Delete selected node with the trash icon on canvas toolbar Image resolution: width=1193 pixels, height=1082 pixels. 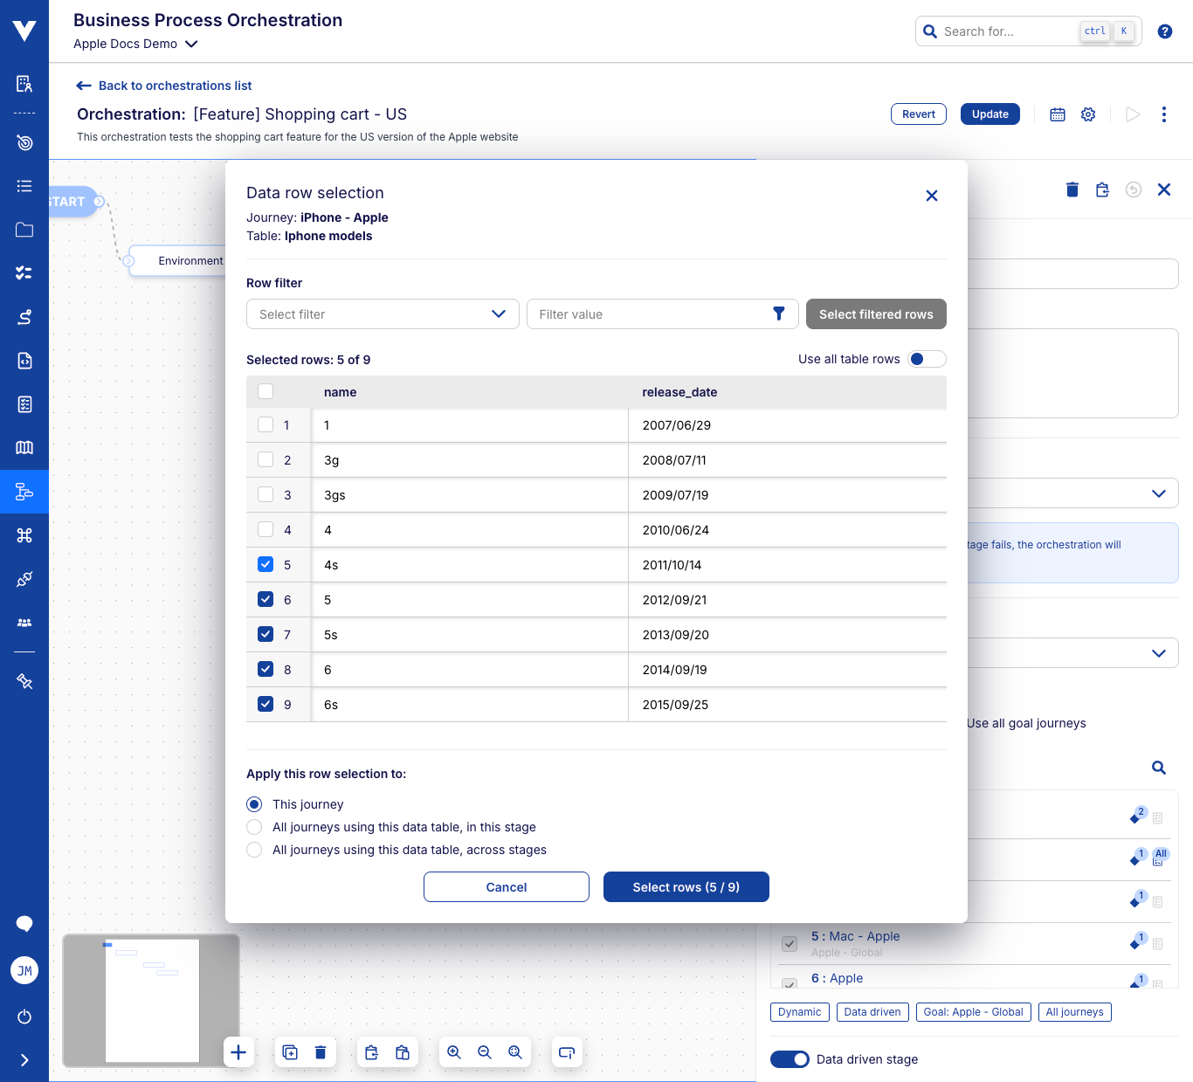pos(320,1052)
